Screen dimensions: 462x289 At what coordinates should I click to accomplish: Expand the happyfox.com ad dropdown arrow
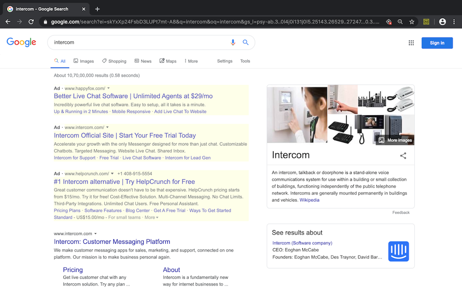pos(108,89)
